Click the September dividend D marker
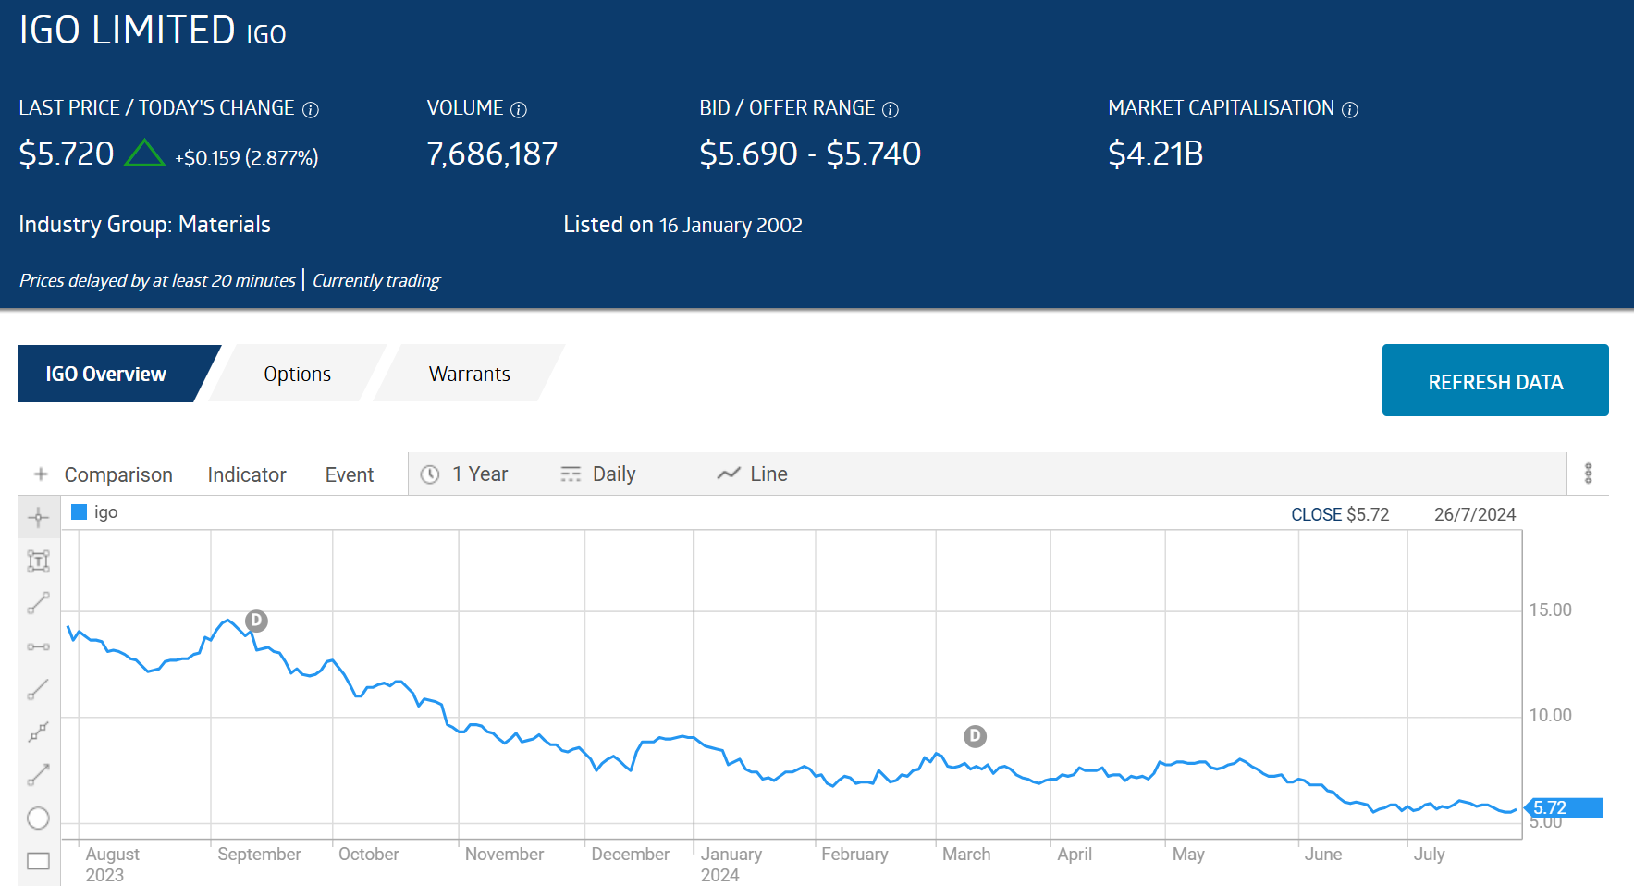The image size is (1634, 886). [x=256, y=621]
